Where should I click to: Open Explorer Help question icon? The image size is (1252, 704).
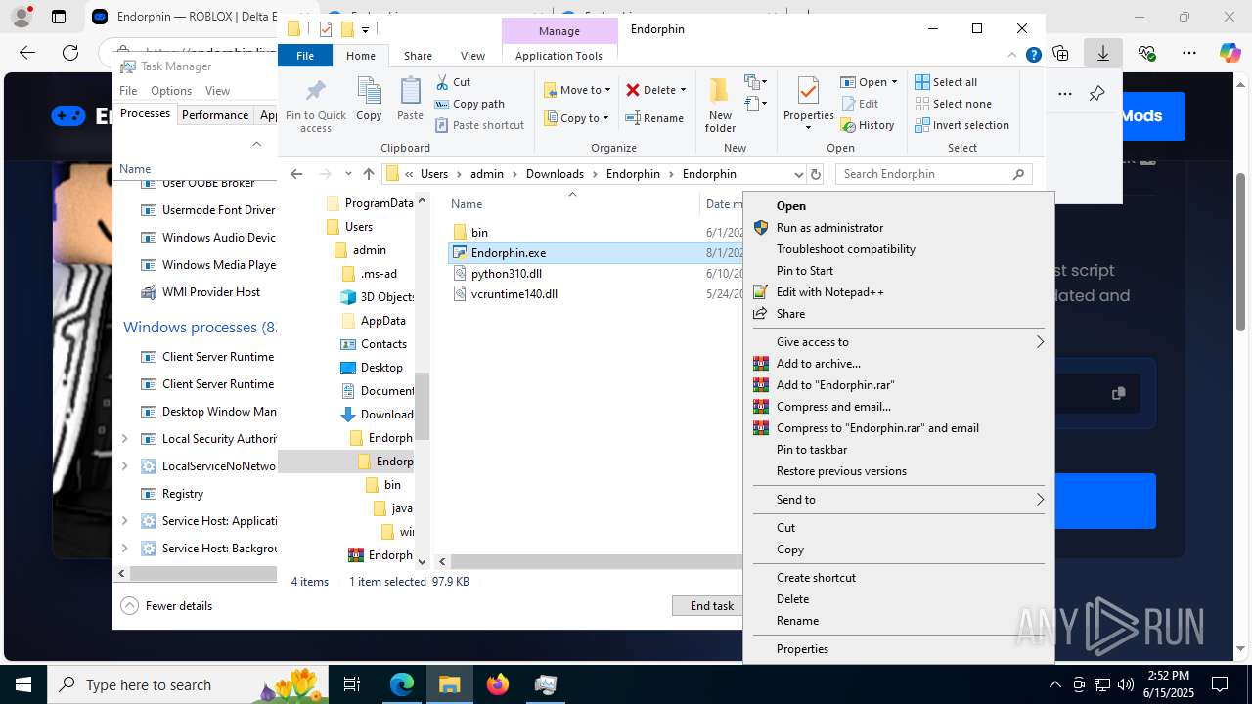(x=1033, y=56)
